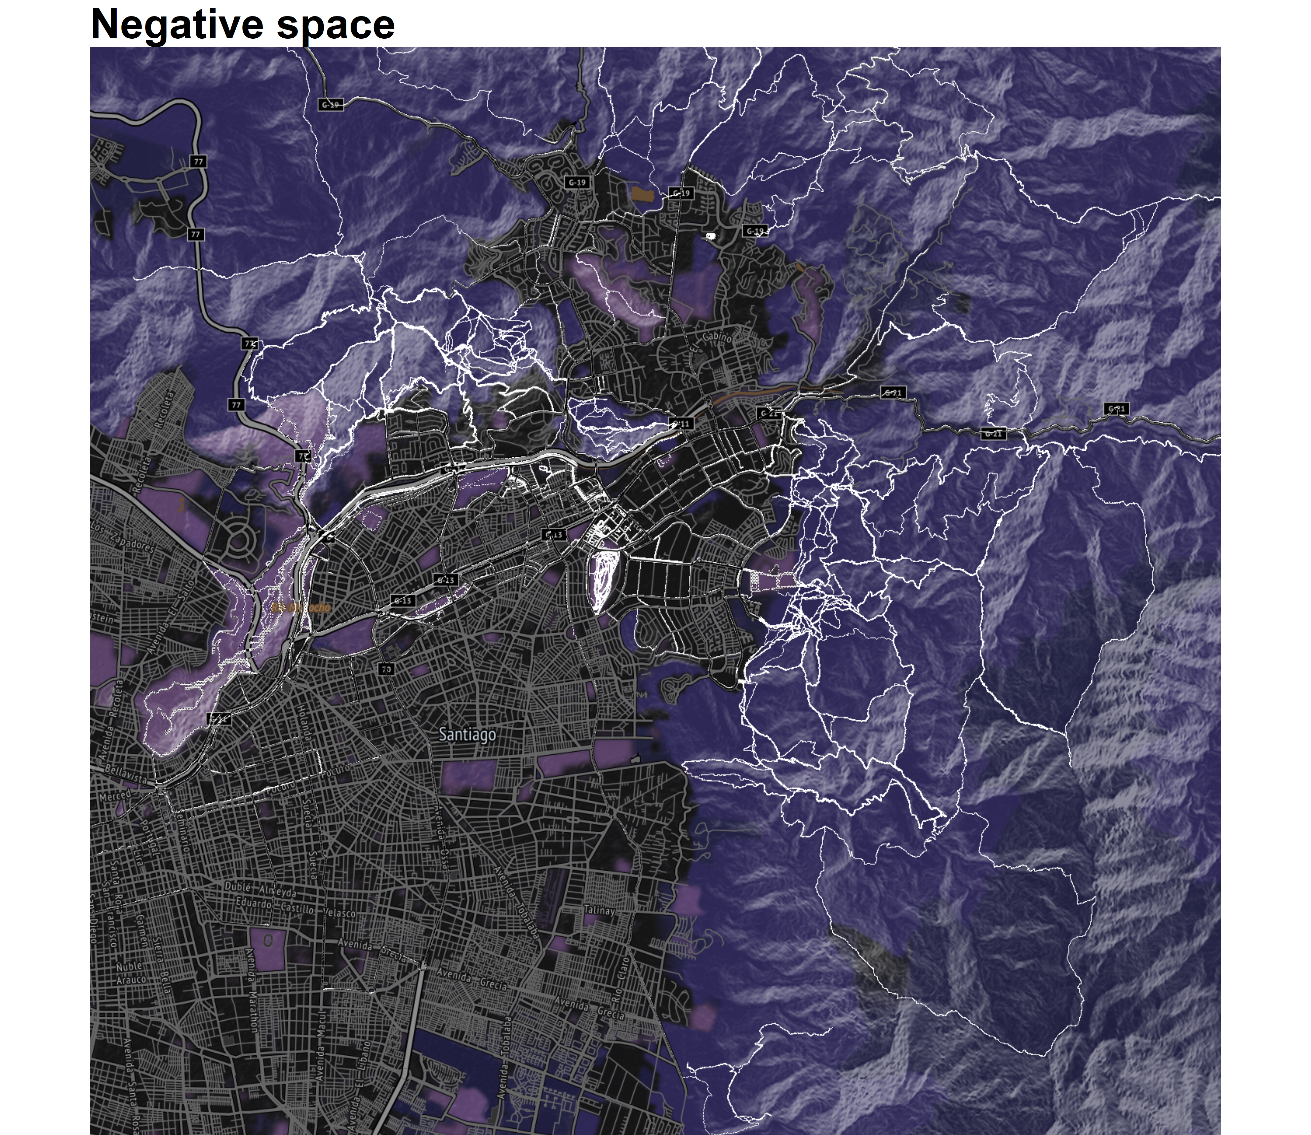The image size is (1311, 1135).
Task: Click the Merced street label
Action: pyautogui.click(x=115, y=795)
